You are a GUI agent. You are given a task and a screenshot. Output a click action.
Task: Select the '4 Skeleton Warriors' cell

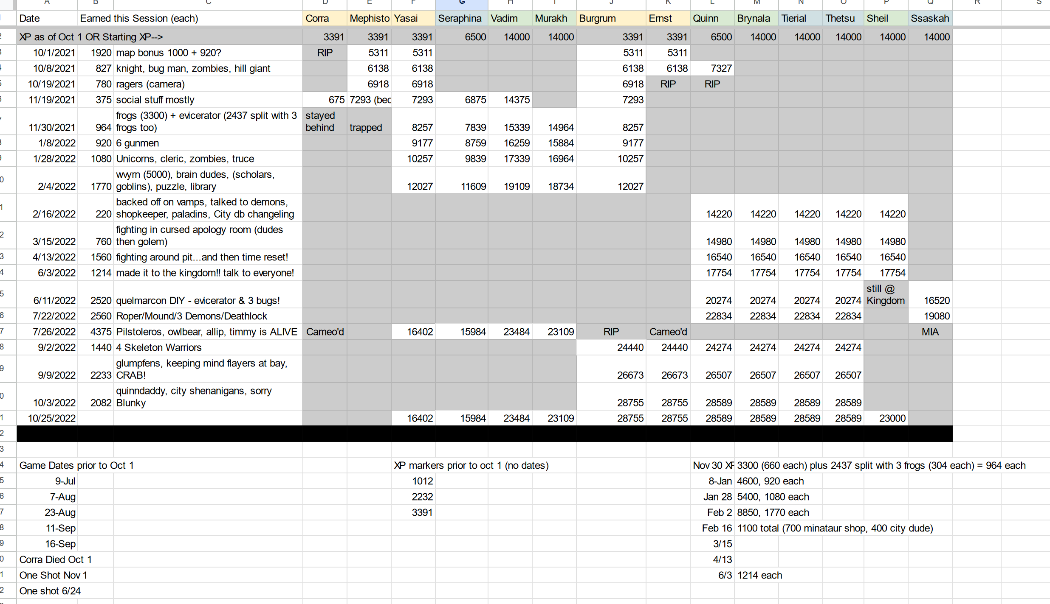click(208, 348)
